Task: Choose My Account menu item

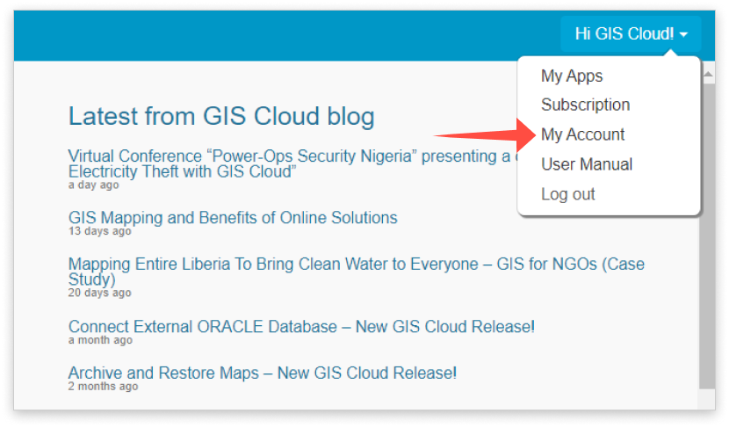Action: point(582,134)
